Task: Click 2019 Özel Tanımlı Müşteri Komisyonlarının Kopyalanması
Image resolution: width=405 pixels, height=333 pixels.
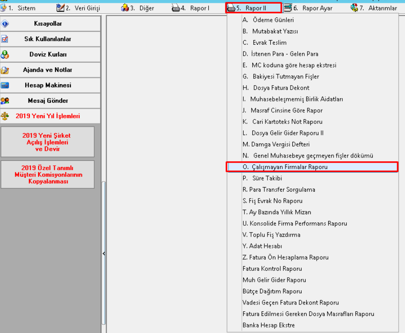Action: coord(47,175)
